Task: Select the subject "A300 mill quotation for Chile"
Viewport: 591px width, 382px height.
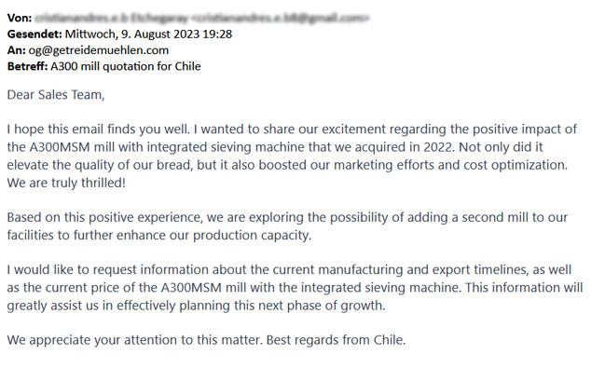Action: [x=132, y=66]
